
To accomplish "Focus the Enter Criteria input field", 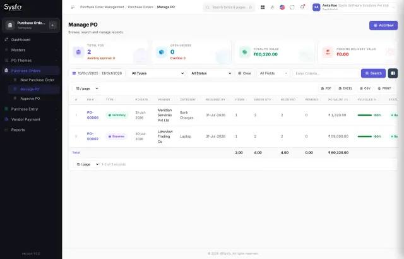I will click(x=326, y=73).
